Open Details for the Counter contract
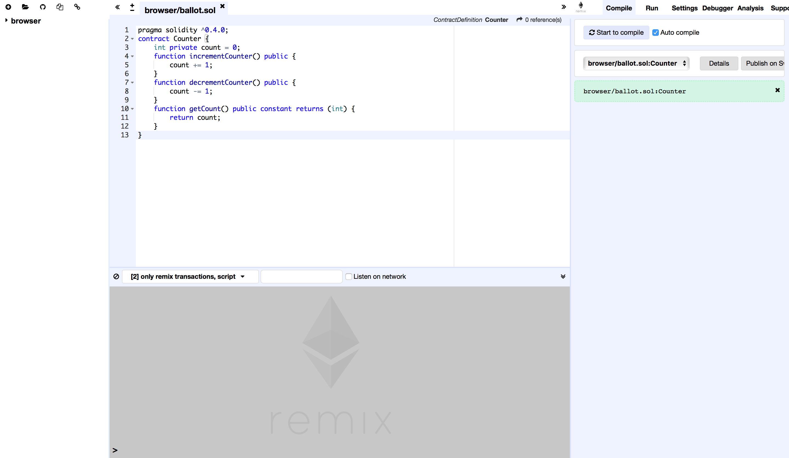Viewport: 789px width, 458px height. pos(719,63)
